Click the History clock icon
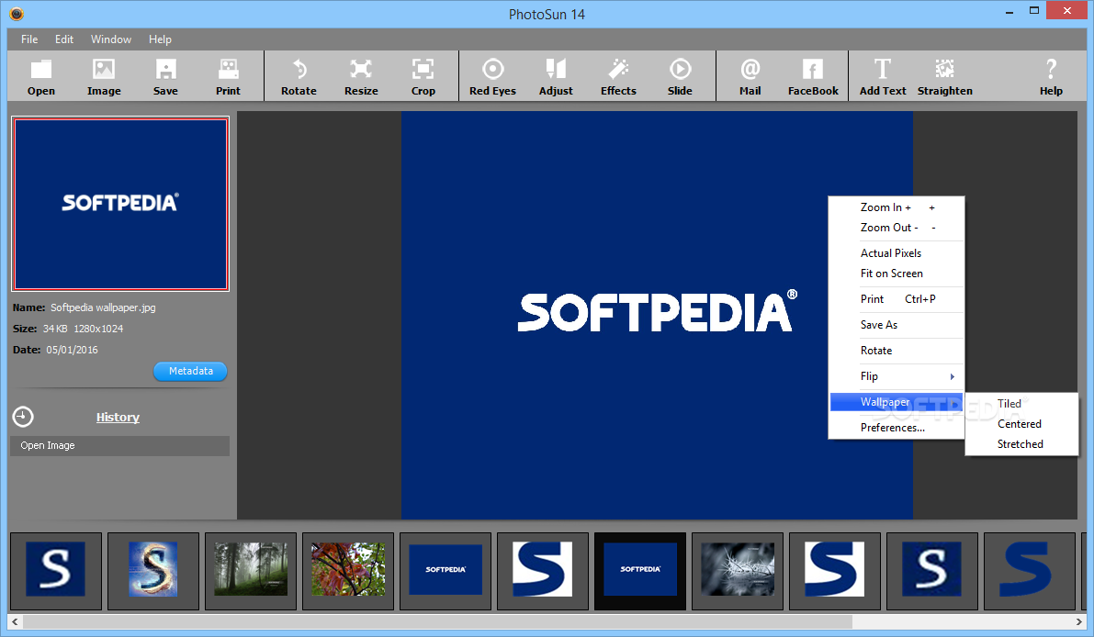Viewport: 1094px width, 637px height. tap(23, 417)
